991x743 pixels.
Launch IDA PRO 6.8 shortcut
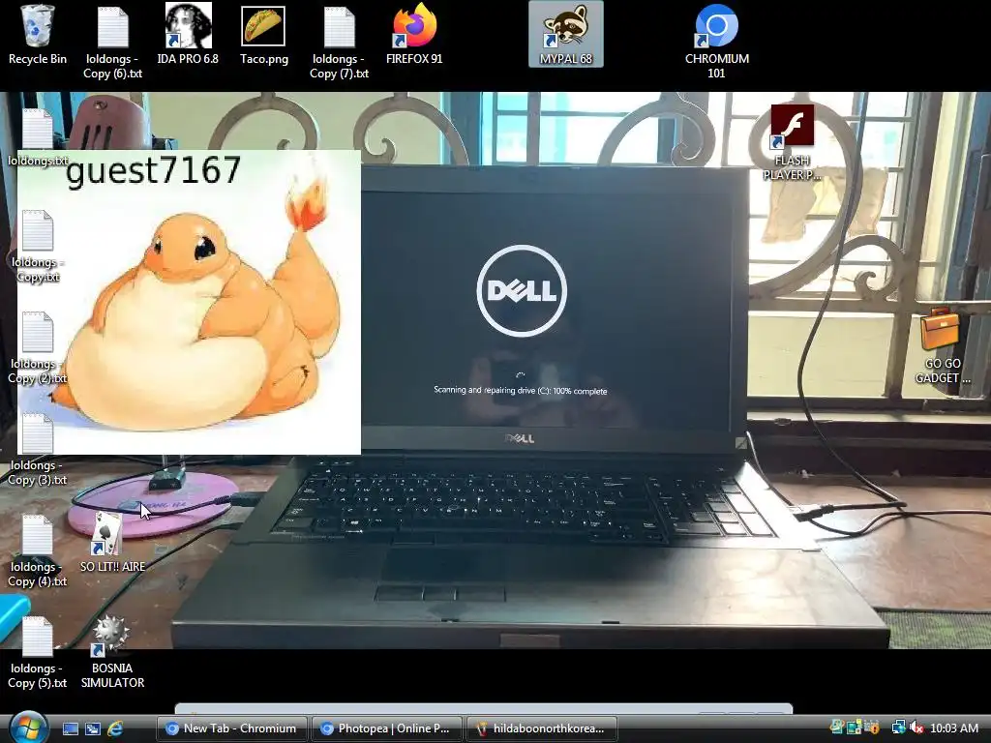click(188, 34)
